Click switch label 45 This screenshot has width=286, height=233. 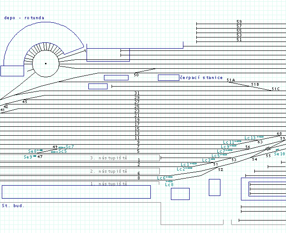pyautogui.click(x=25, y=102)
